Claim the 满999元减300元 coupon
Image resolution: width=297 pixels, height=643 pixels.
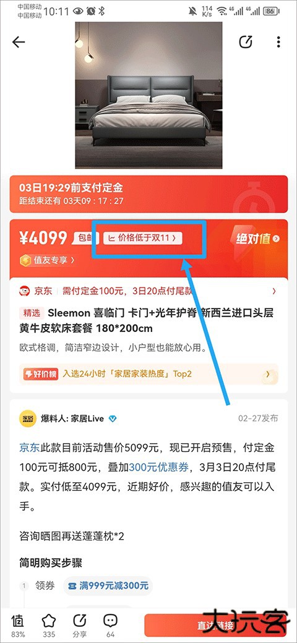[108, 586]
